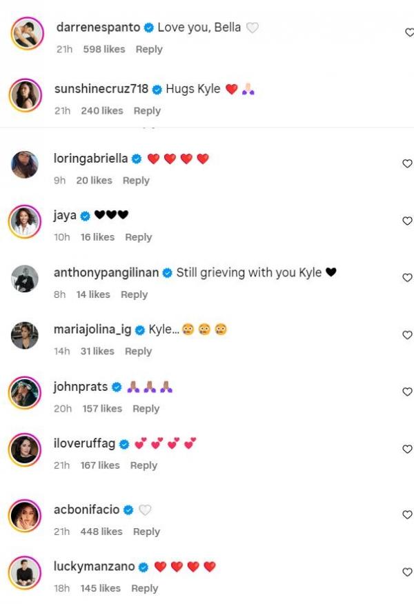
Task: Like mariajolina_ig's comment heart icon
Action: [x=407, y=334]
